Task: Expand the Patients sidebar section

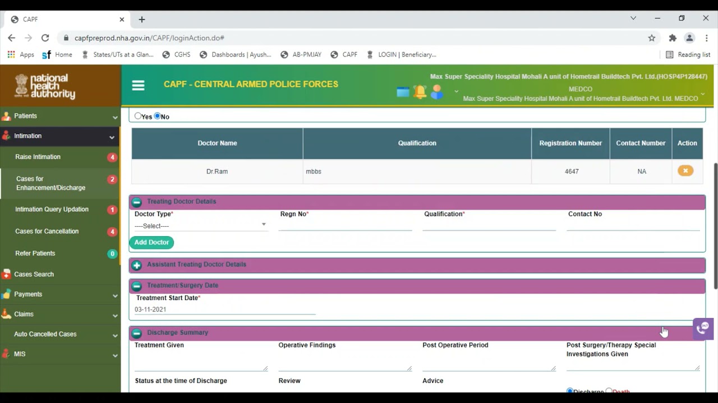Action: point(115,117)
